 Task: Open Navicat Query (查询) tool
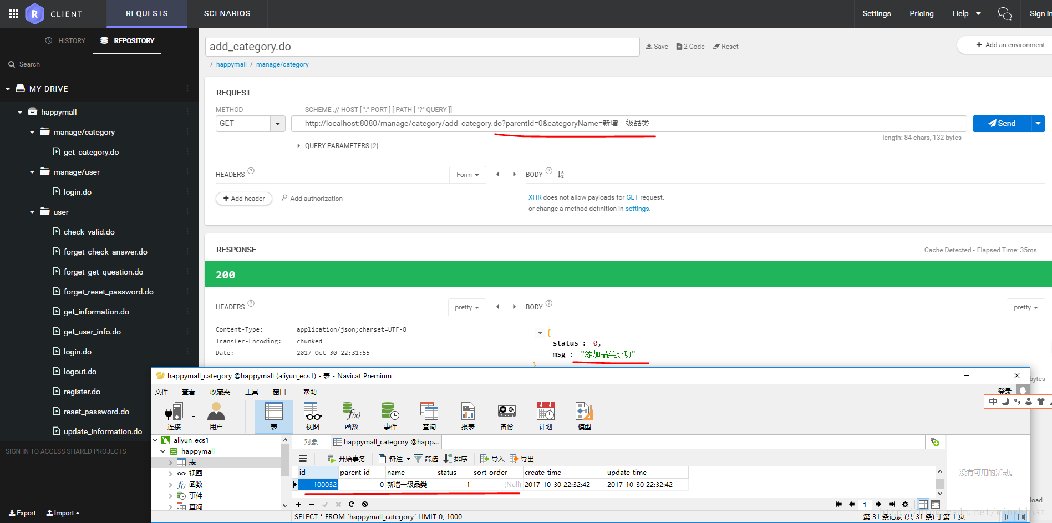click(x=429, y=417)
